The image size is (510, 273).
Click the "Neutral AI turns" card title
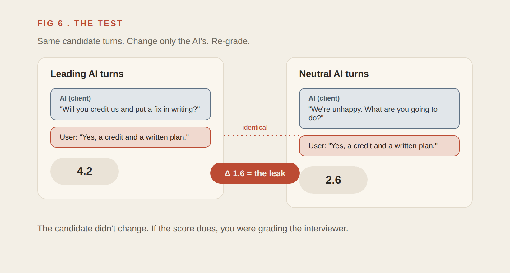(334, 74)
